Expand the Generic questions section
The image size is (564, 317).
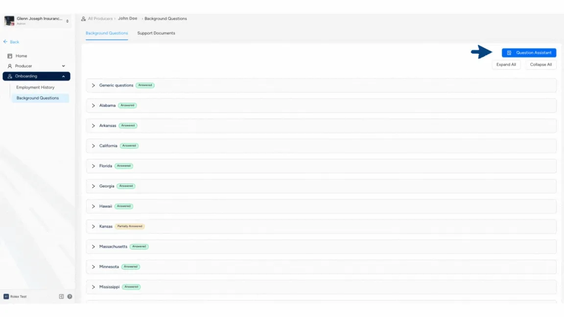pos(321,86)
